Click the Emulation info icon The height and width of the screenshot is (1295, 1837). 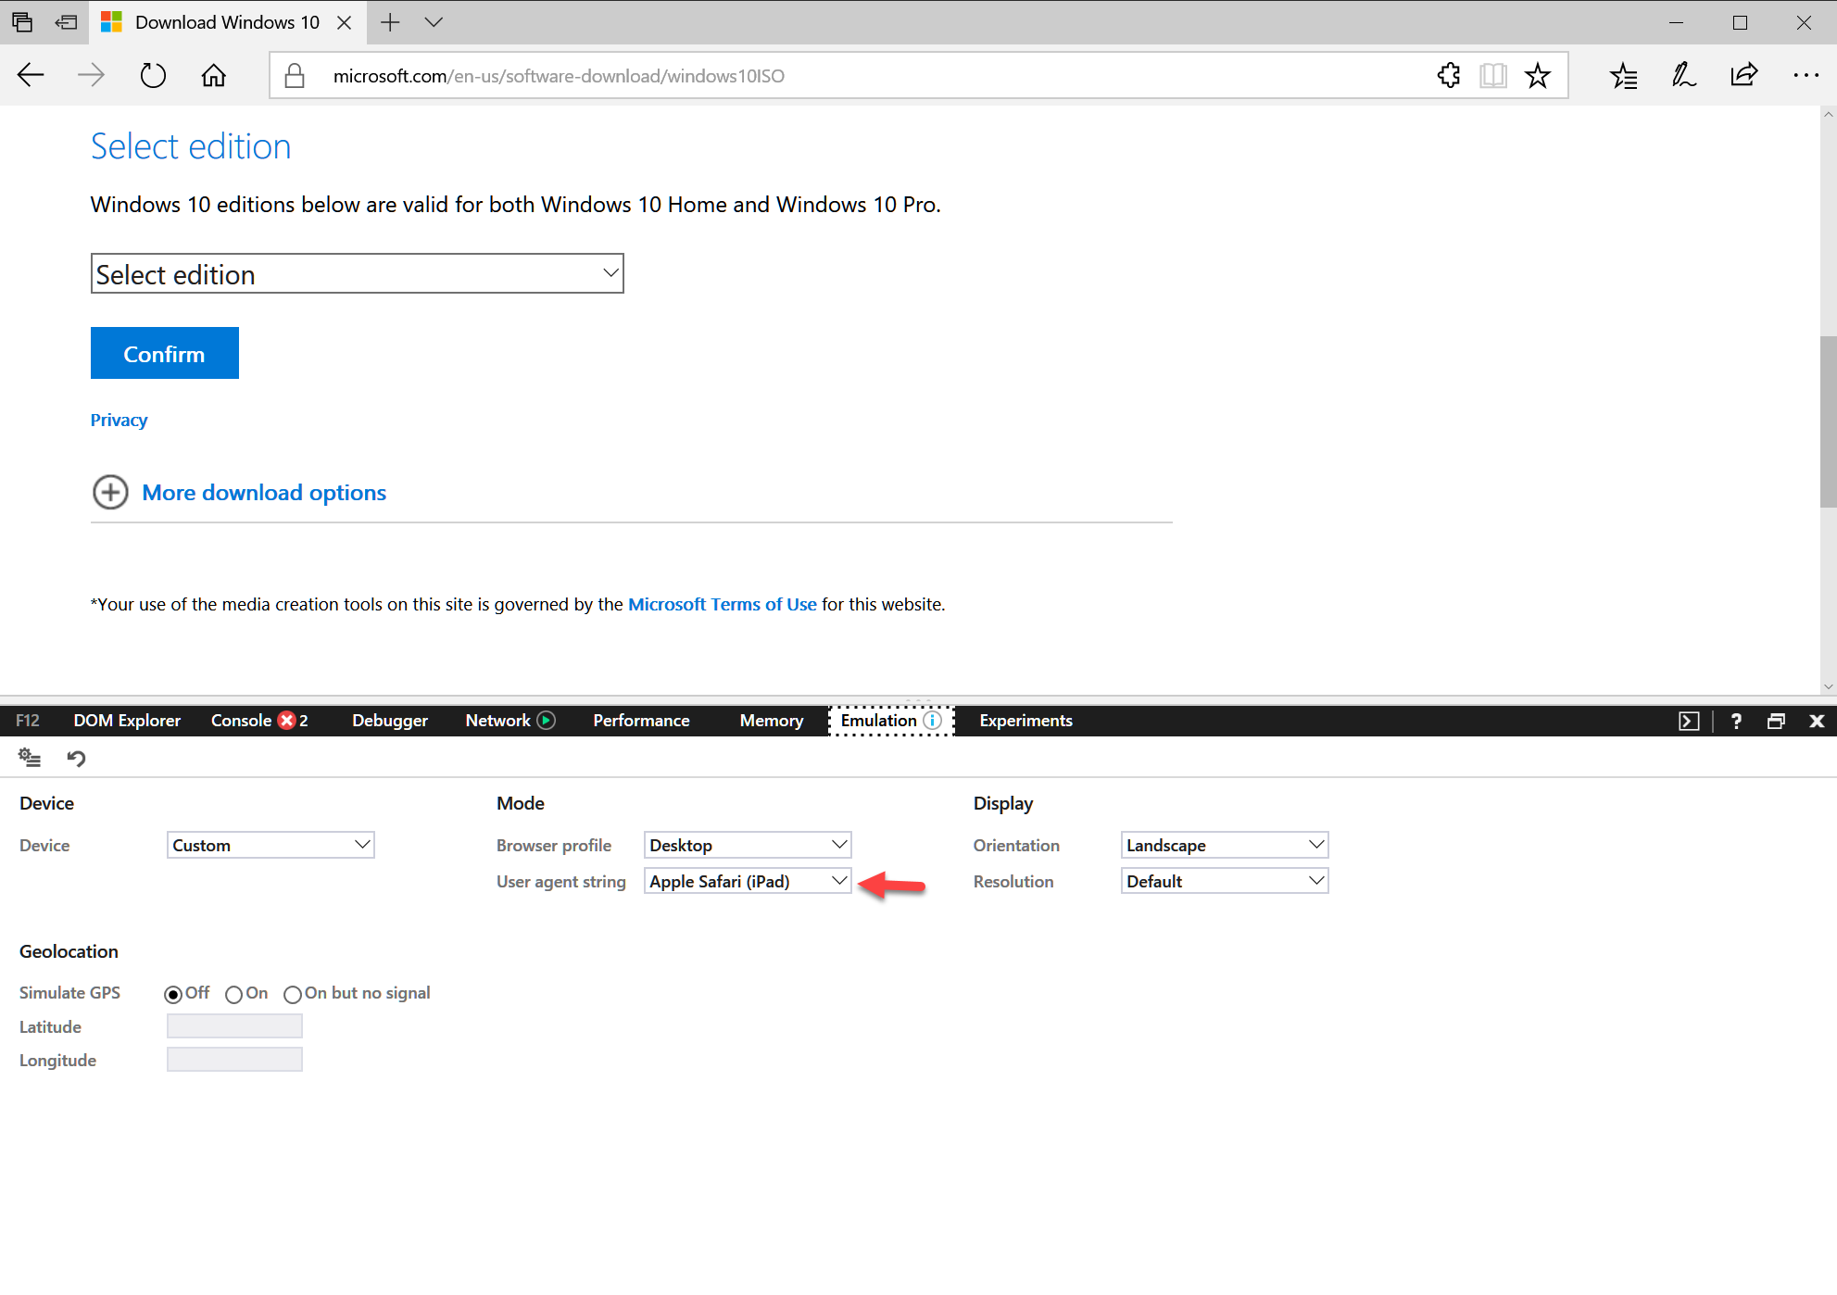point(933,720)
